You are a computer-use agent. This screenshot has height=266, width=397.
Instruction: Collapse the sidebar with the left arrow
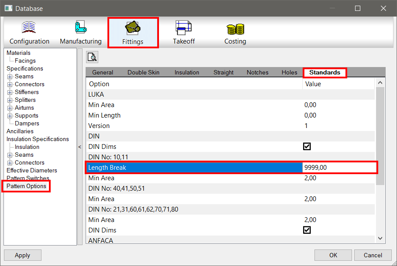tap(79, 148)
